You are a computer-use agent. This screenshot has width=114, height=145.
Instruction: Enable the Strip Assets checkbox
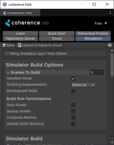click(73, 105)
